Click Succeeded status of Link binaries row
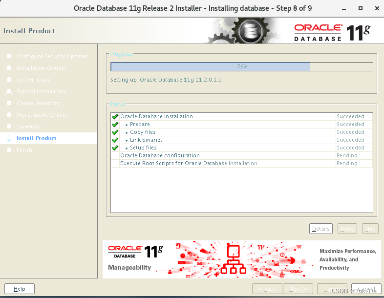 point(350,140)
